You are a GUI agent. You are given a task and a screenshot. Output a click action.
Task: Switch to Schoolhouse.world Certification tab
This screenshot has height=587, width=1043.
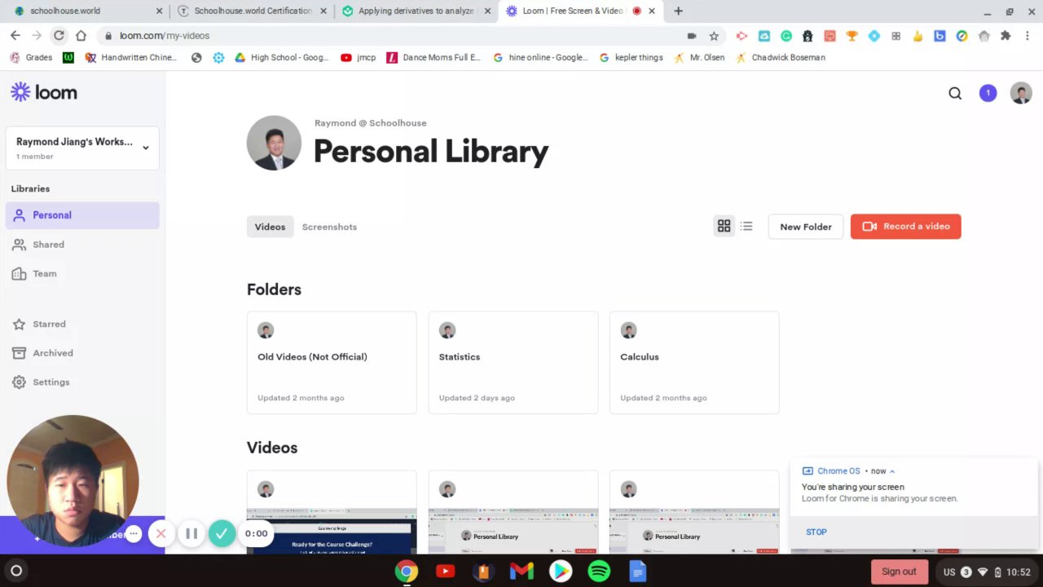[253, 11]
